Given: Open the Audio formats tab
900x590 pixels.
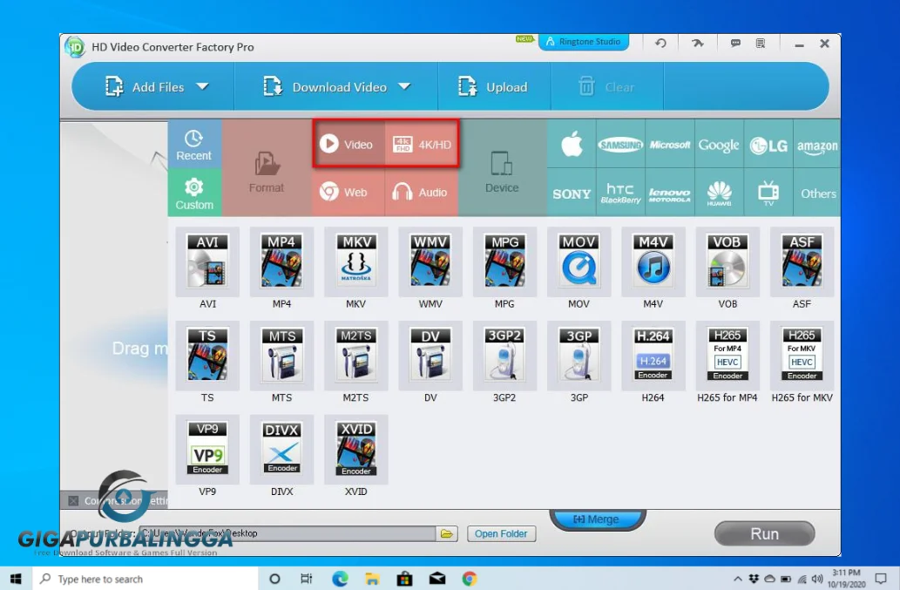Looking at the screenshot, I should click(422, 193).
